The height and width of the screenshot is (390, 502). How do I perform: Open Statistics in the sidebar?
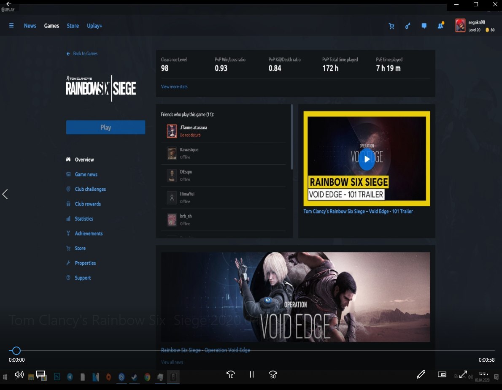tap(84, 218)
